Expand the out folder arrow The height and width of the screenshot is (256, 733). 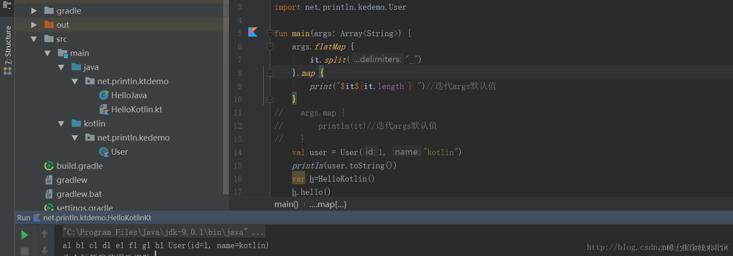coord(34,25)
